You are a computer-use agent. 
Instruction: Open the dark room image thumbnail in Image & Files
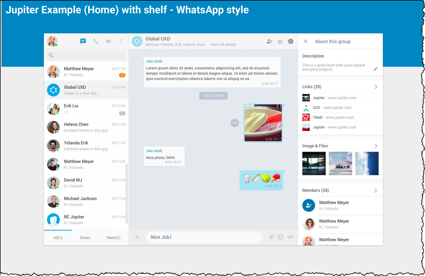click(314, 163)
